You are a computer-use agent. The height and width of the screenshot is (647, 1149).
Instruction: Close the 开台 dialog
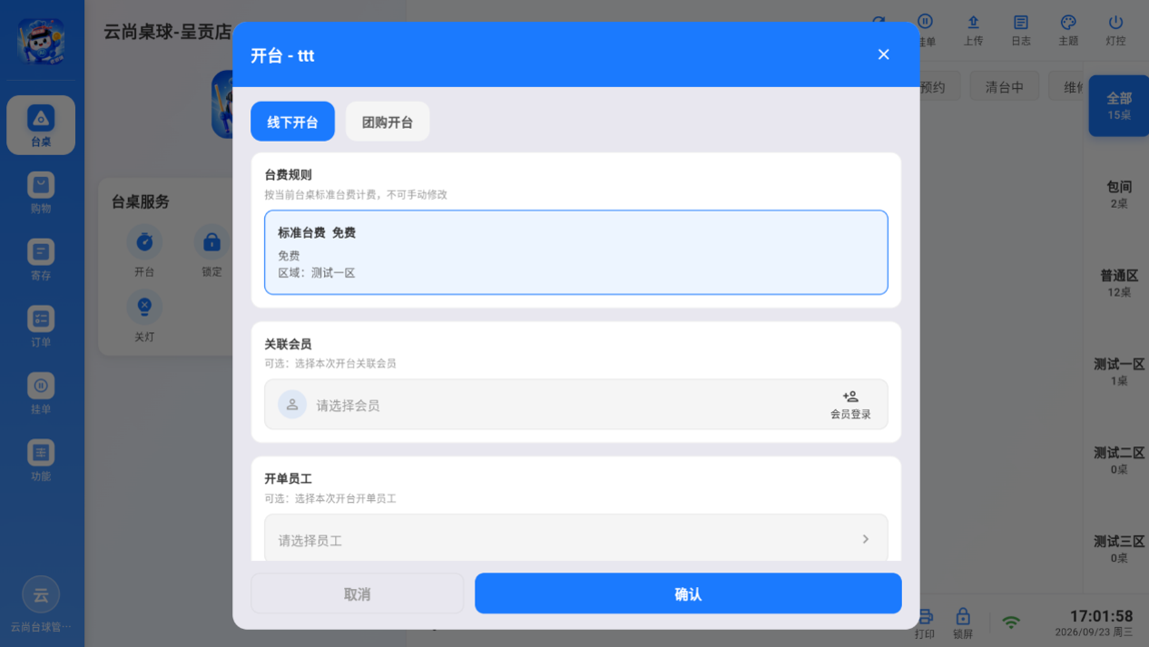point(883,54)
